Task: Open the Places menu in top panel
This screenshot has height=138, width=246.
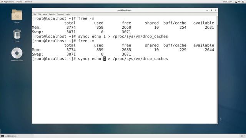Action: point(19,2)
